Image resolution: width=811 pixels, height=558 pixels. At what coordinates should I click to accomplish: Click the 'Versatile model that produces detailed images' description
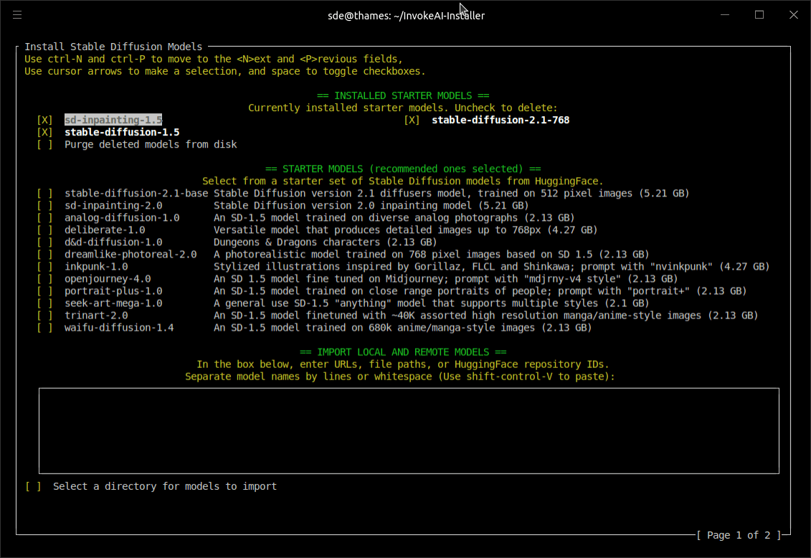pos(406,230)
